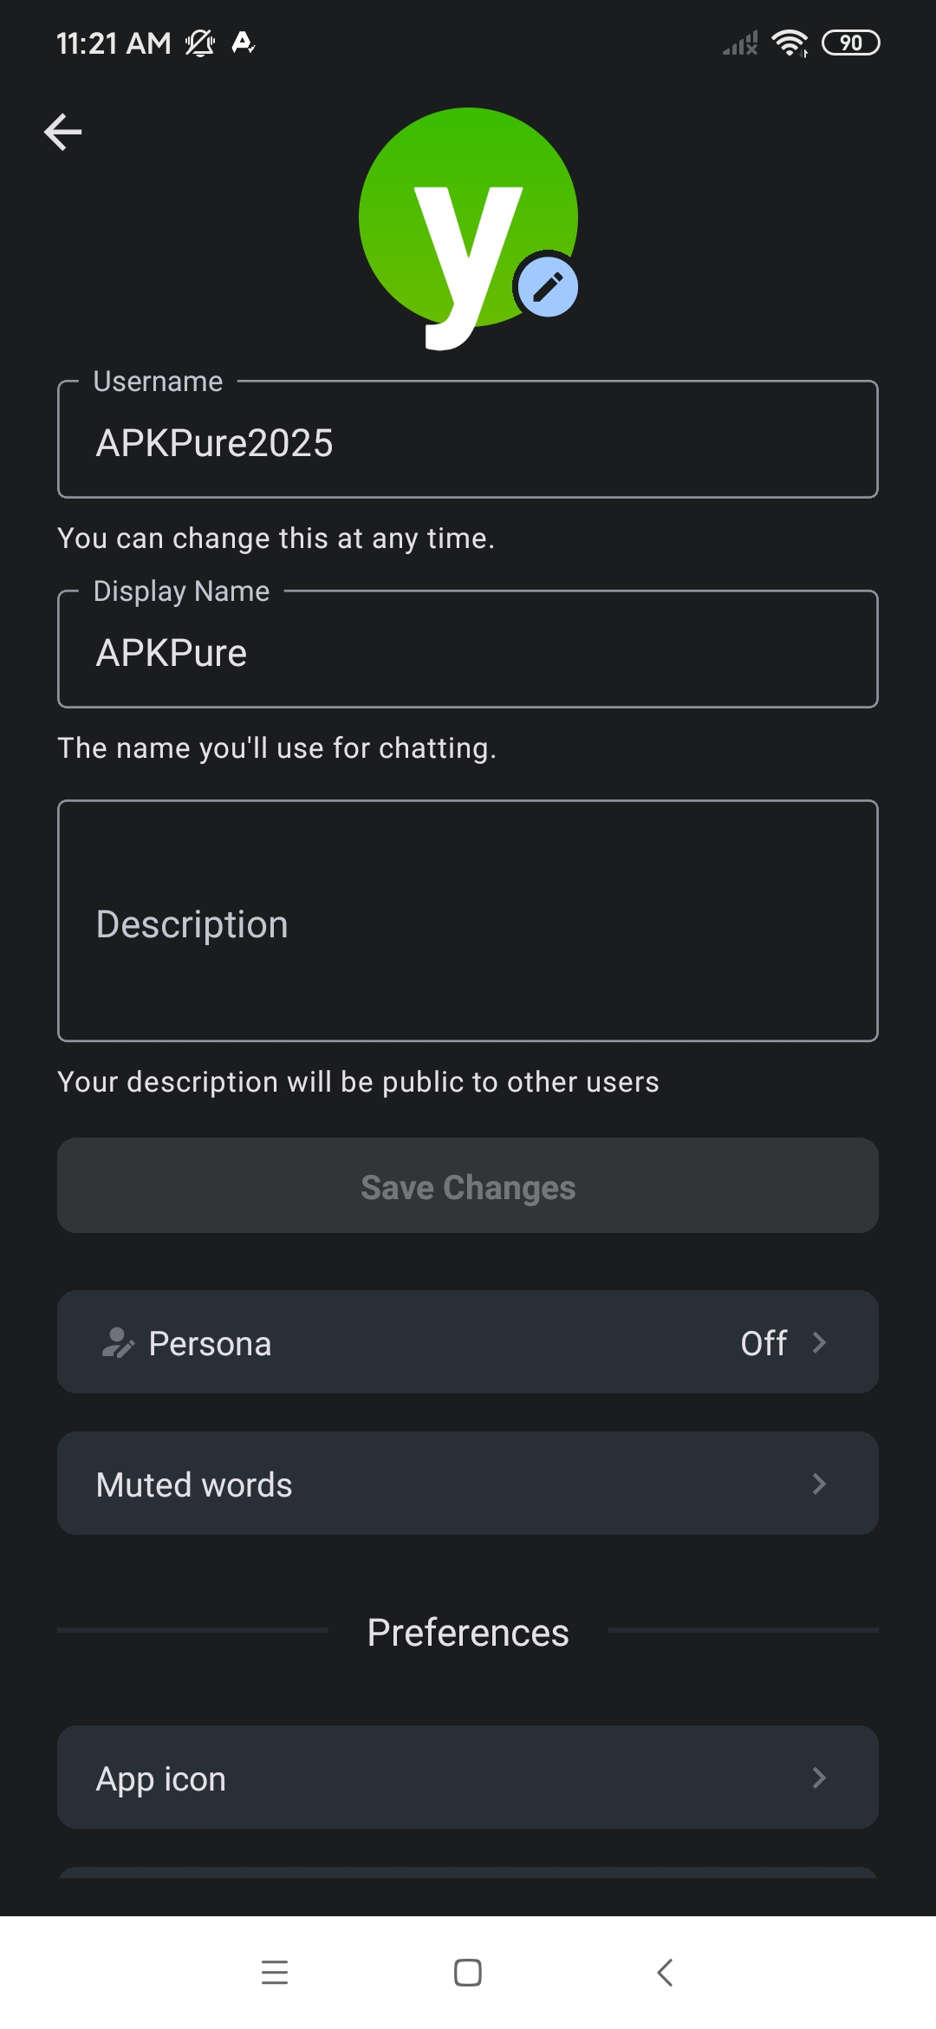Screen dimensions: 936x2029
Task: Open the Muted words entry
Action: click(x=468, y=1484)
